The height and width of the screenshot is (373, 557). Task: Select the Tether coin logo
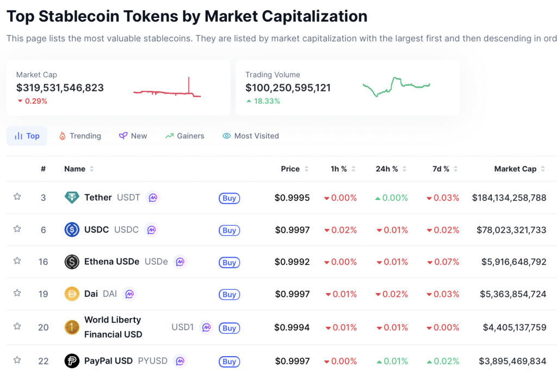point(72,197)
